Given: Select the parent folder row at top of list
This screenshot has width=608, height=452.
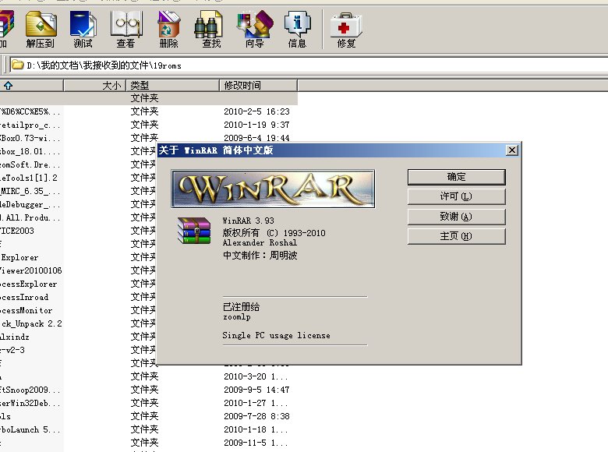Looking at the screenshot, I should [x=149, y=98].
